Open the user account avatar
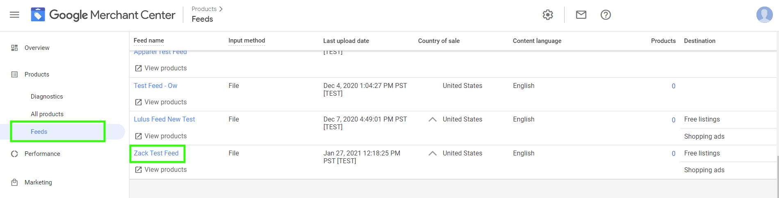 click(764, 15)
